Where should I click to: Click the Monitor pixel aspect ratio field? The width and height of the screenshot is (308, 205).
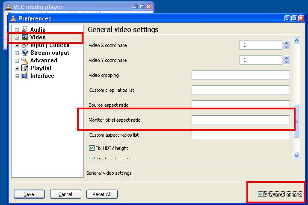tap(240, 120)
